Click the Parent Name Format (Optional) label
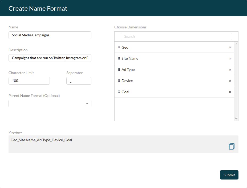 (x=34, y=96)
